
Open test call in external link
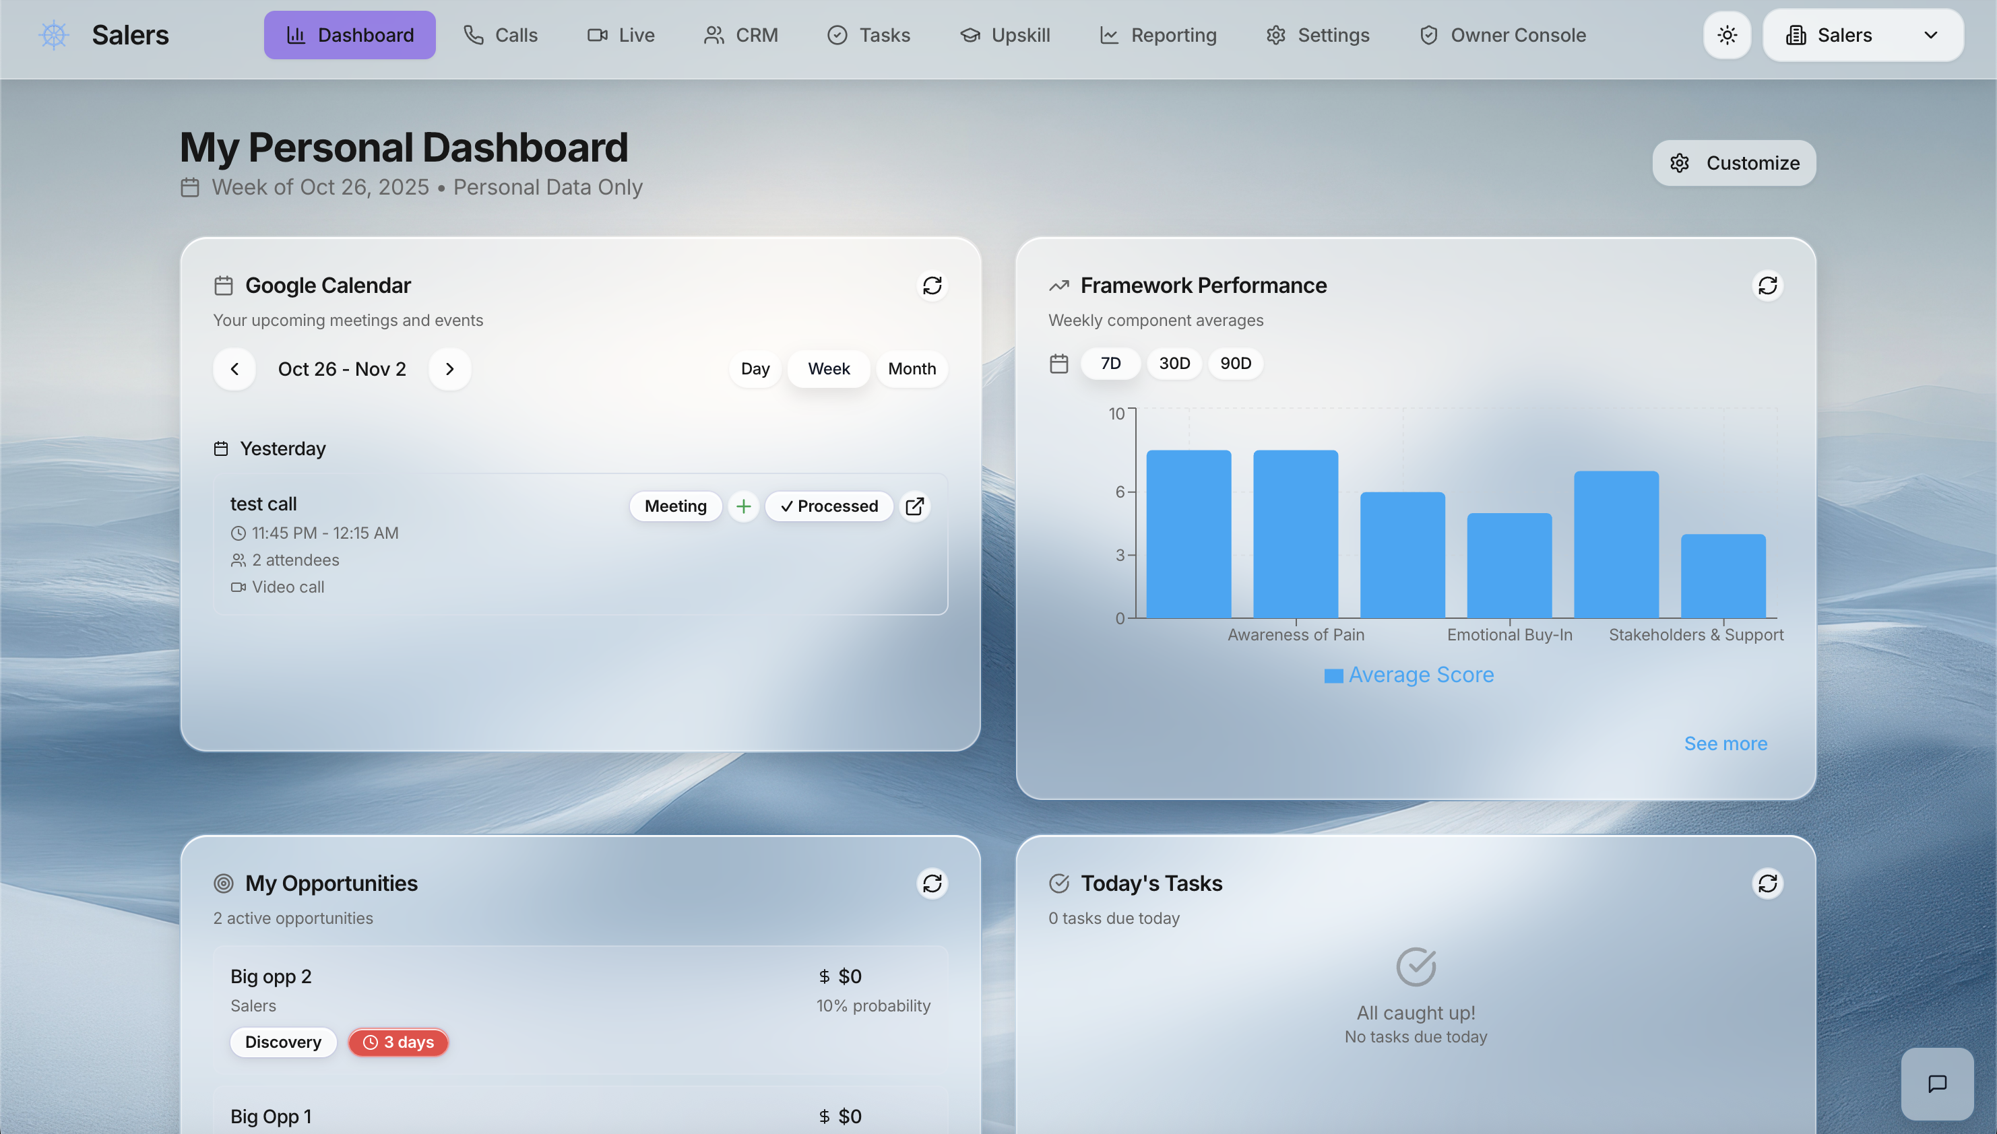(x=915, y=506)
